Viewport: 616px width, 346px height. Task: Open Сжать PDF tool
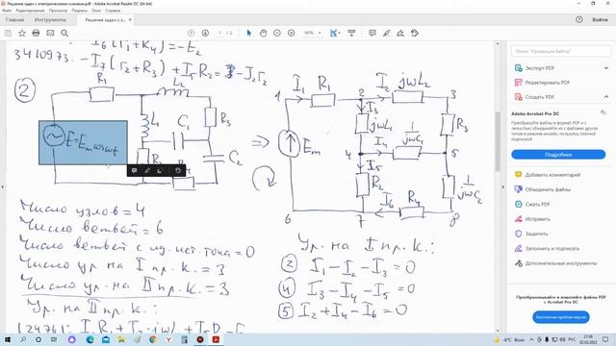pos(537,204)
